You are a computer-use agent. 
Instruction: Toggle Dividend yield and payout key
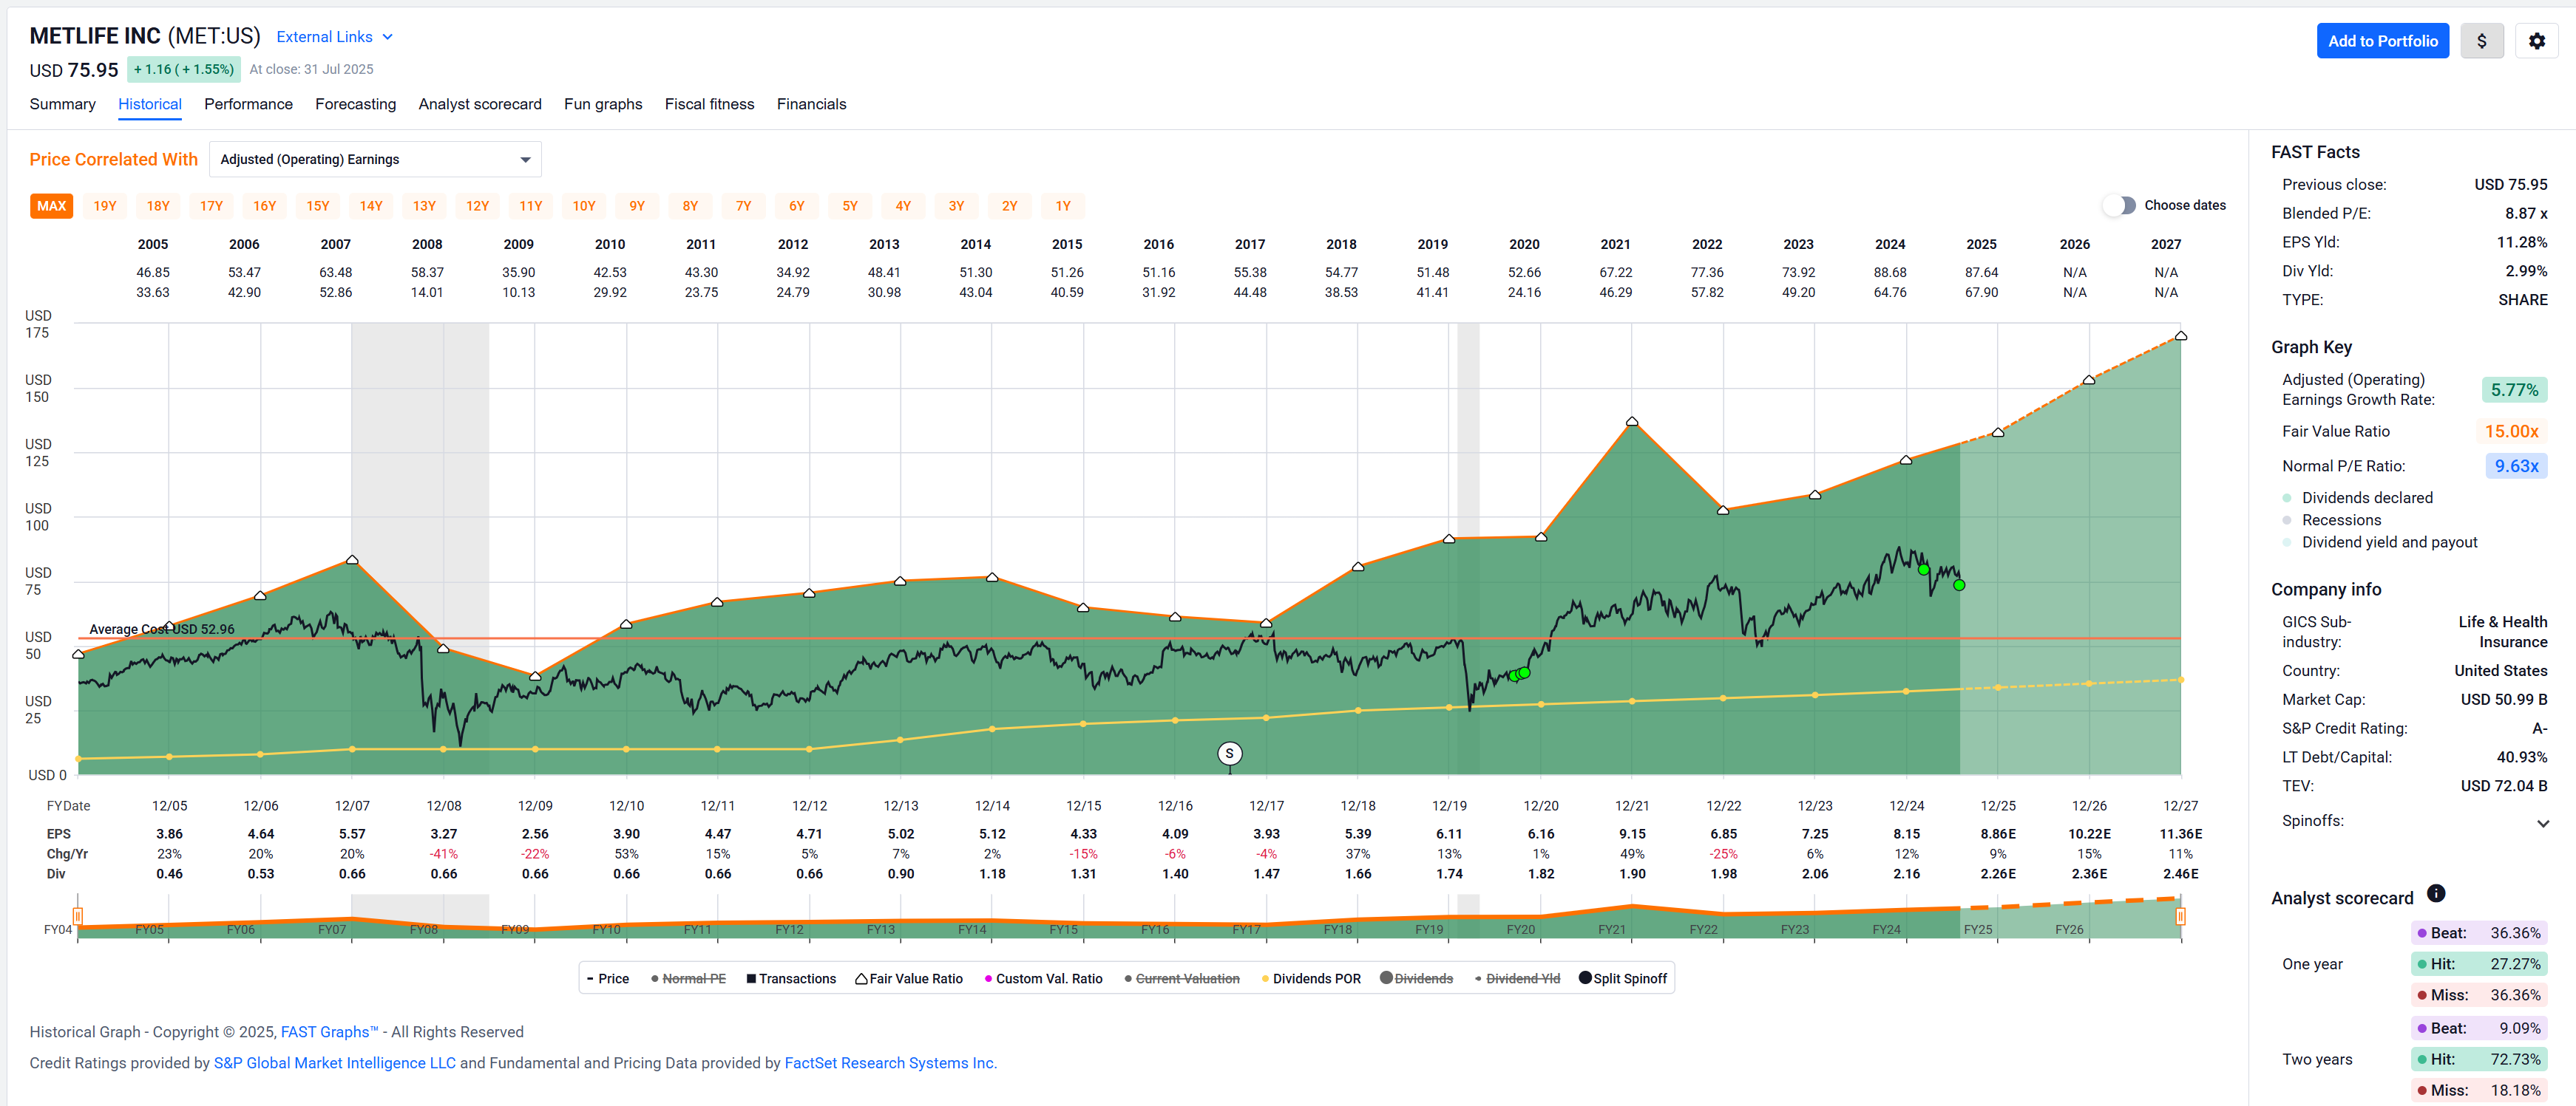coord(2380,542)
